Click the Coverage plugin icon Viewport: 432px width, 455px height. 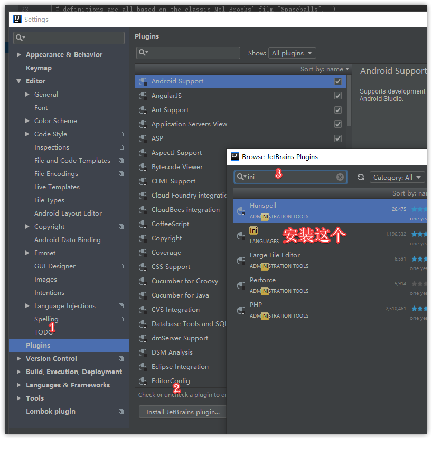143,253
